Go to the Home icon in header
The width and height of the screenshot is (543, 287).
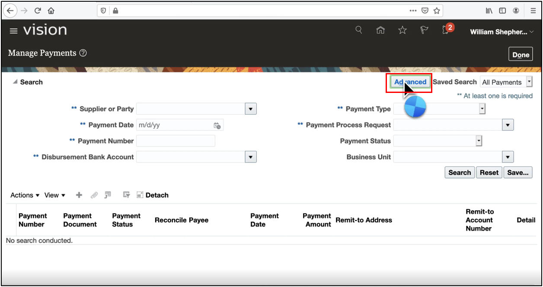[380, 30]
